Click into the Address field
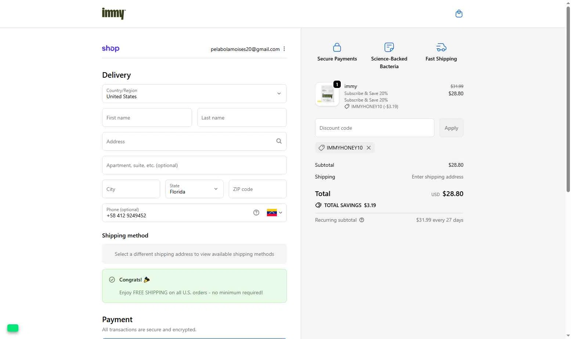The width and height of the screenshot is (571, 339). coord(194,141)
